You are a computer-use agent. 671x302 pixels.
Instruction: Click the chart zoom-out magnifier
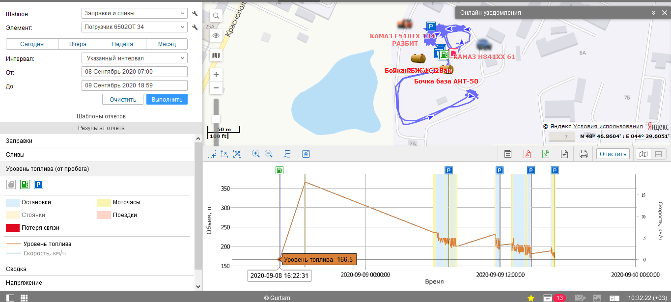(269, 154)
